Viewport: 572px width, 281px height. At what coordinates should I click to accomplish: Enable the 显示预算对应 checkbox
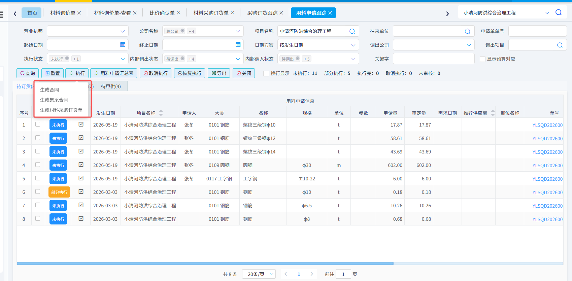click(x=482, y=59)
